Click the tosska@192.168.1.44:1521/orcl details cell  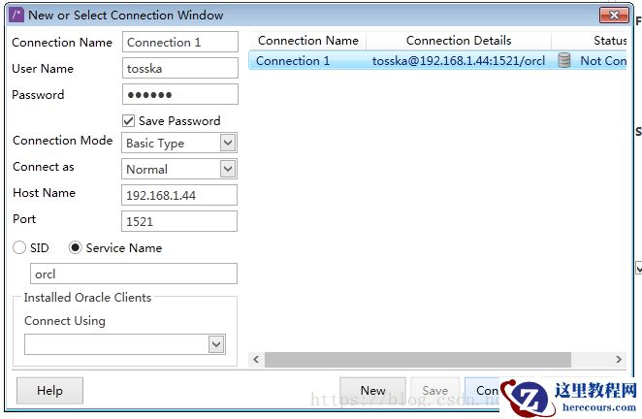[x=459, y=60]
